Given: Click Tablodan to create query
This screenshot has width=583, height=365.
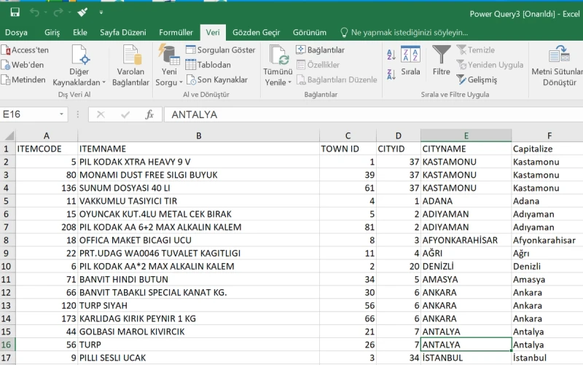Looking at the screenshot, I should [x=208, y=65].
